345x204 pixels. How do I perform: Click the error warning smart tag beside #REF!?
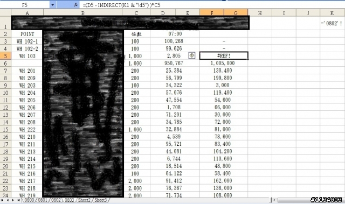pyautogui.click(x=192, y=55)
